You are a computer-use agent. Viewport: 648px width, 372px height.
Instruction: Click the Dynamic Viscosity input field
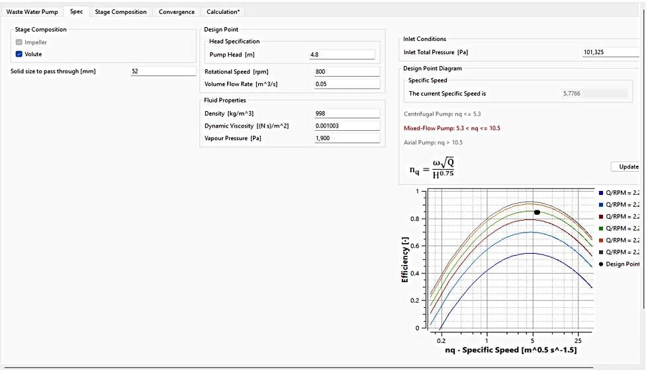click(x=347, y=126)
